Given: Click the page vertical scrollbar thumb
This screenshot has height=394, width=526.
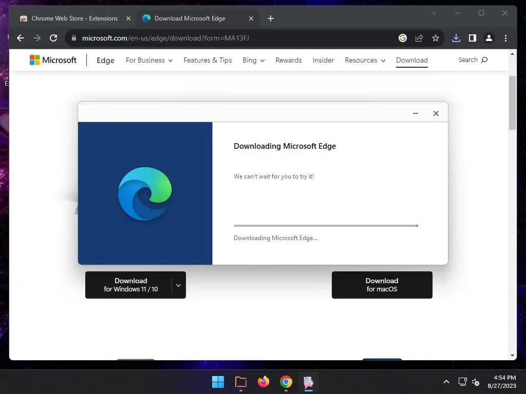Looking at the screenshot, I should [512, 103].
